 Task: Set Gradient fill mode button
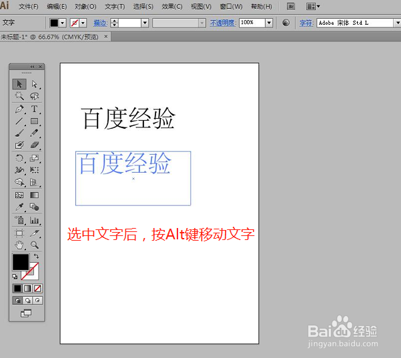coord(27,289)
